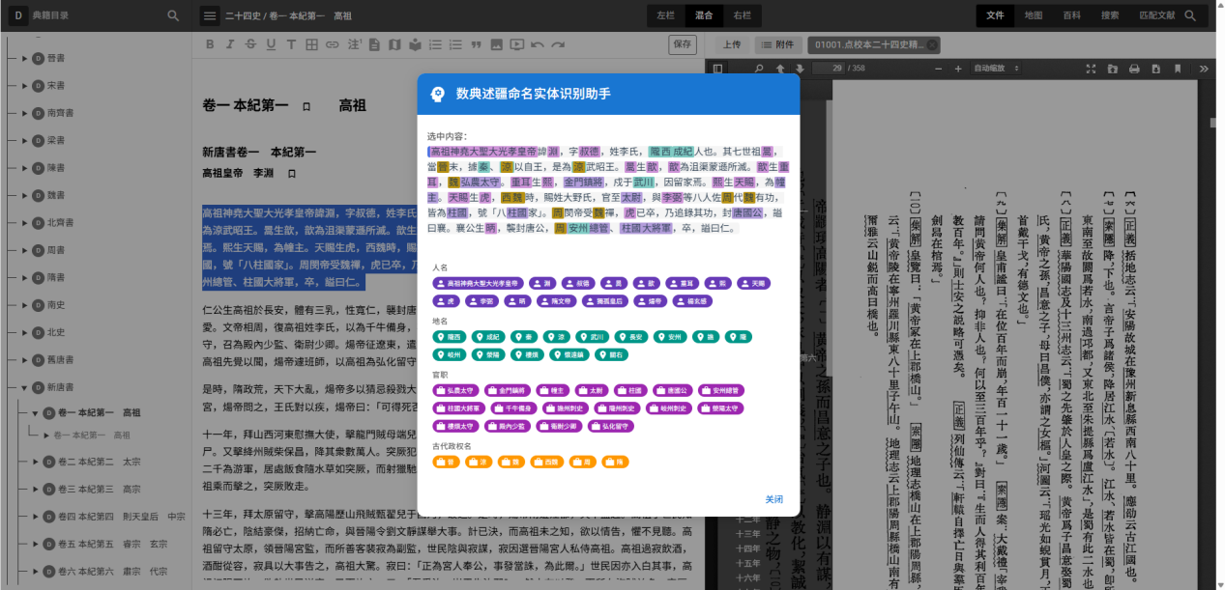Screen dimensions: 1225x590
Task: Switch layout to 右栏
Action: tap(742, 16)
